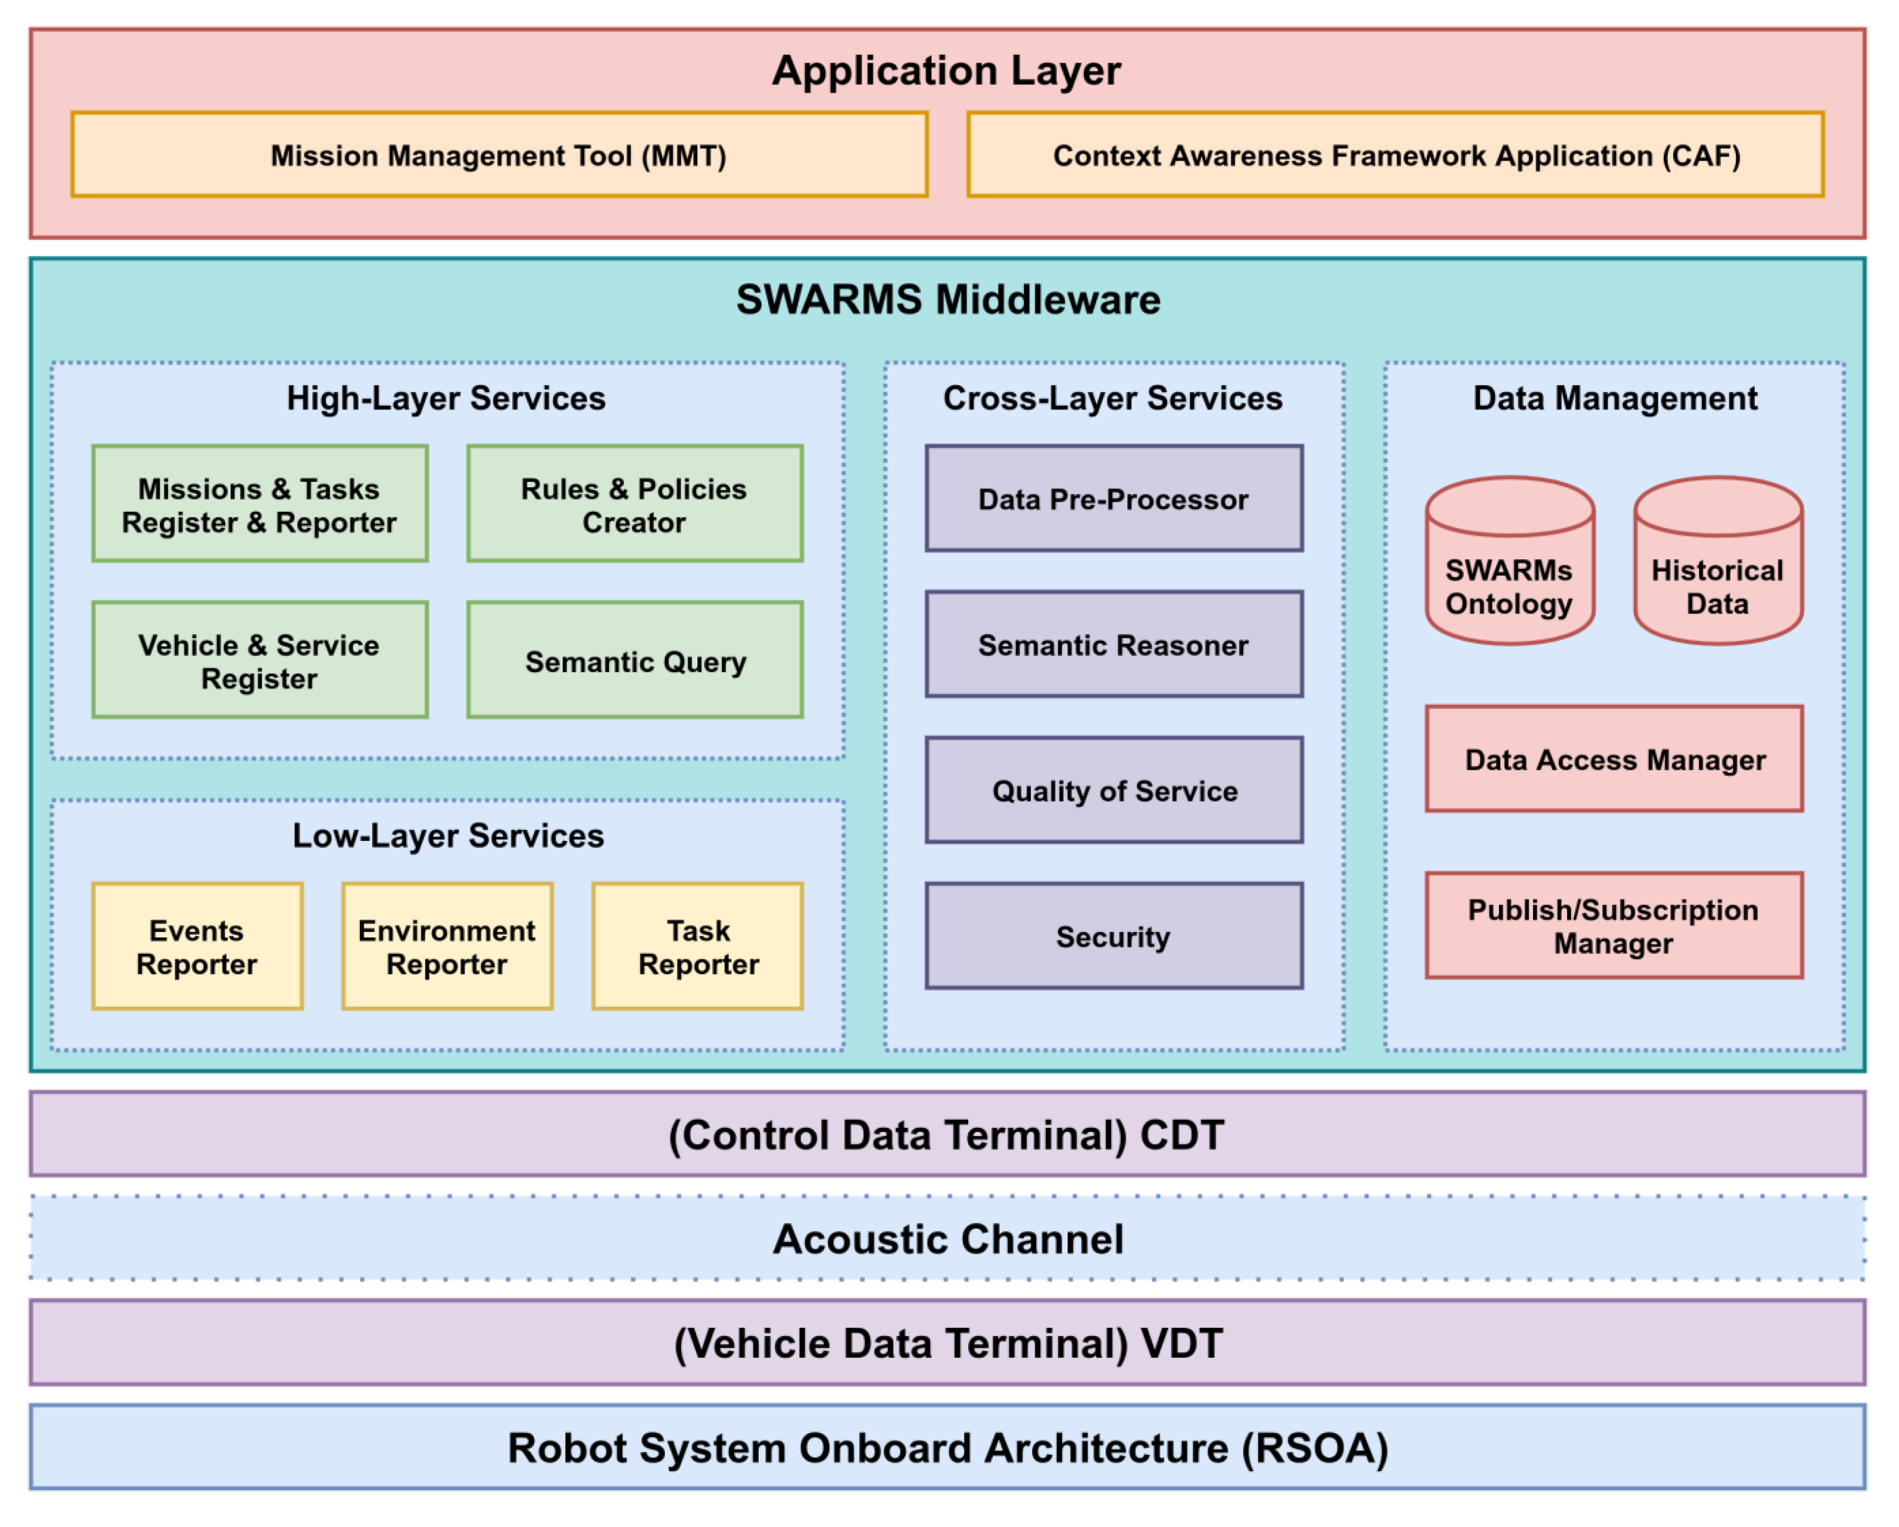Select the Data Access Manager box
This screenshot has height=1527, width=1899.
point(1614,759)
